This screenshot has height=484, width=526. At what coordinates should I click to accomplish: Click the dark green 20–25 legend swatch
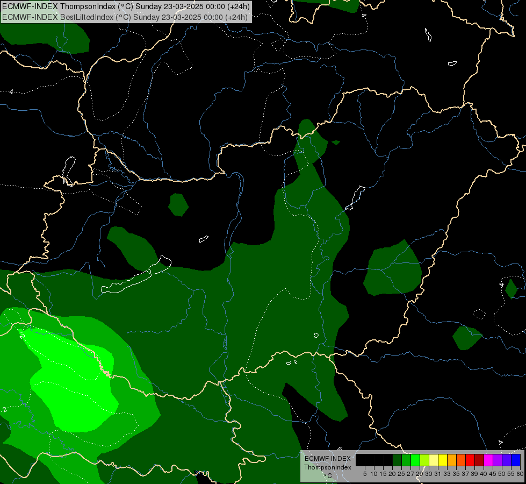[397, 460]
